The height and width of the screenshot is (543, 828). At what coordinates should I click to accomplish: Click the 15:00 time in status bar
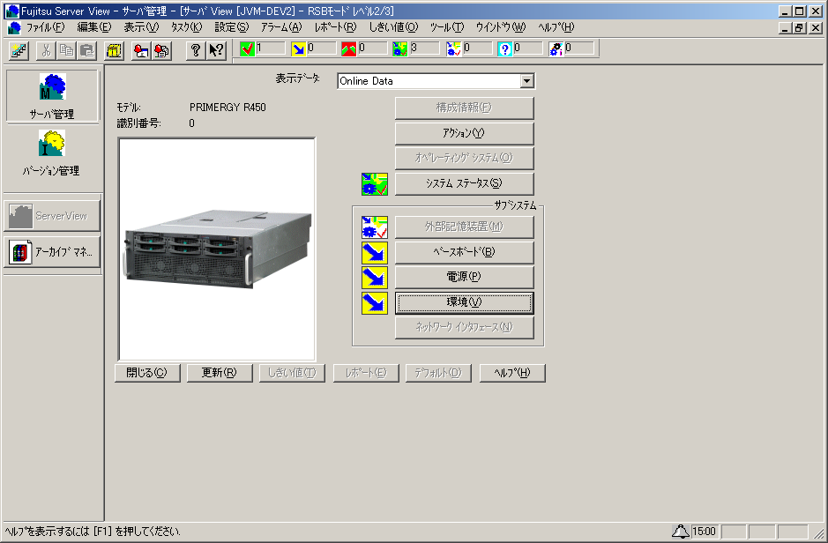[x=704, y=532]
